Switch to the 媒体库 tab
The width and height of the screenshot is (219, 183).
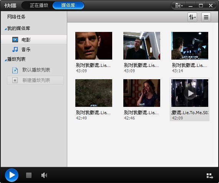pos(68,5)
